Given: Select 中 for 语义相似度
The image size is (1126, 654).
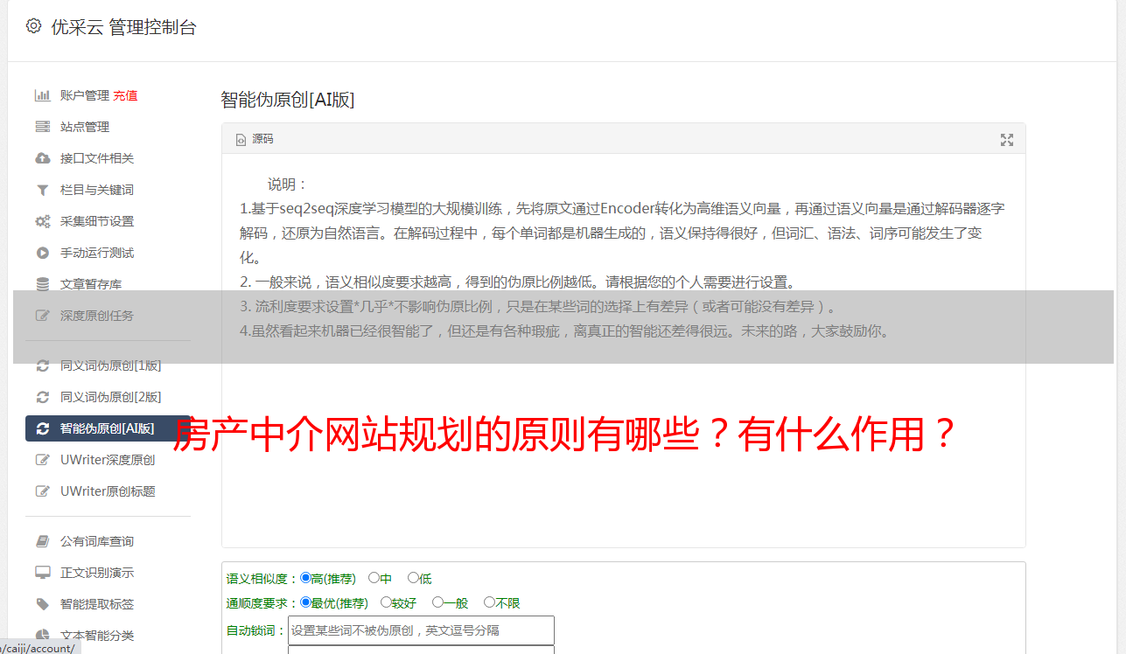Looking at the screenshot, I should click(x=374, y=578).
